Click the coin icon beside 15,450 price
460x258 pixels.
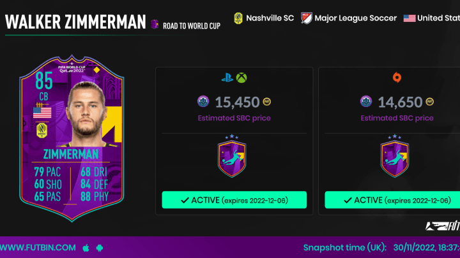266,102
